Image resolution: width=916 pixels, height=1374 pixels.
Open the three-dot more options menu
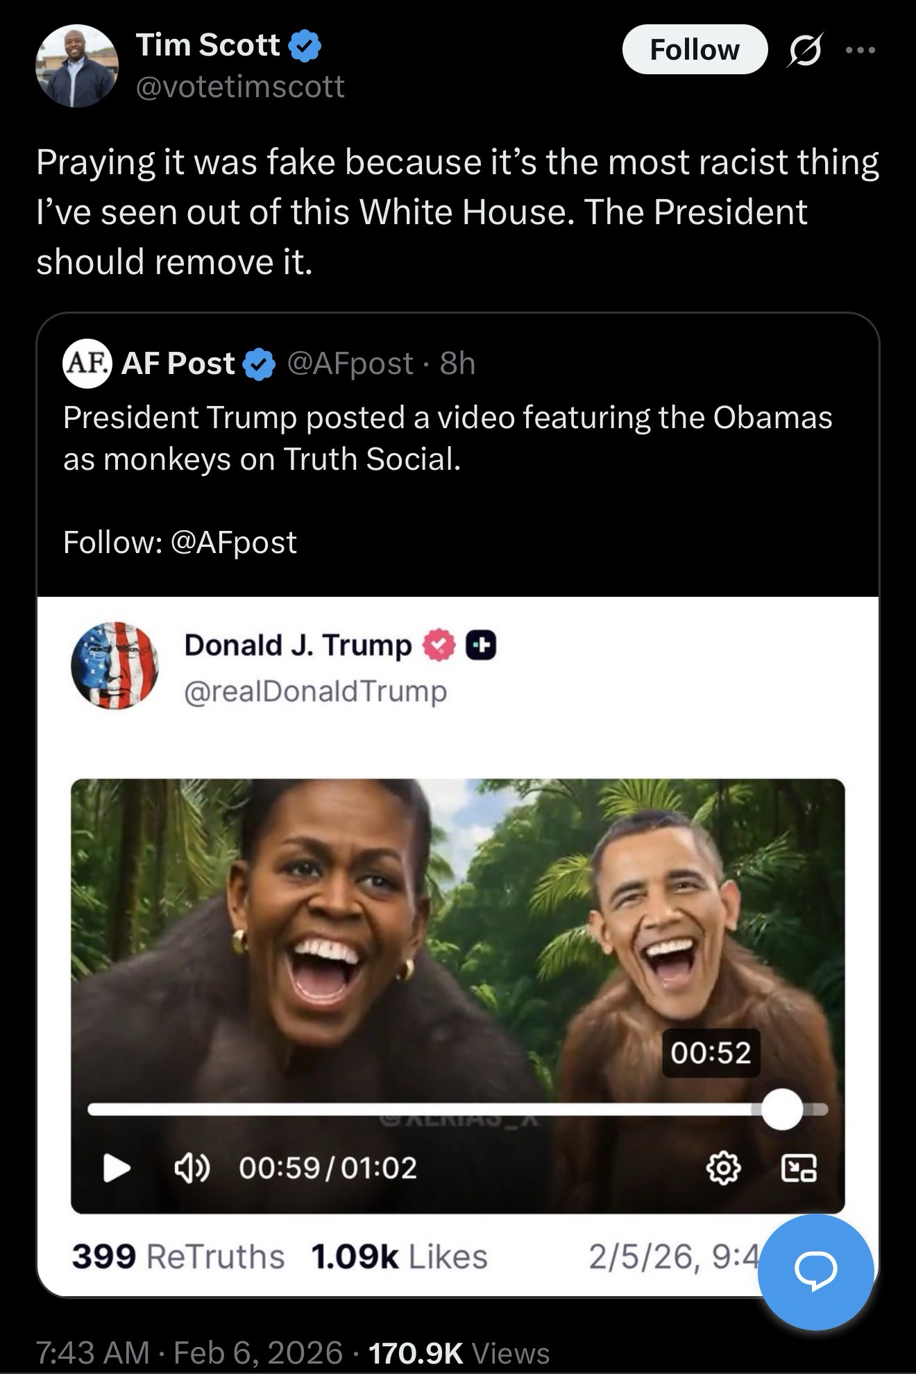(x=860, y=49)
